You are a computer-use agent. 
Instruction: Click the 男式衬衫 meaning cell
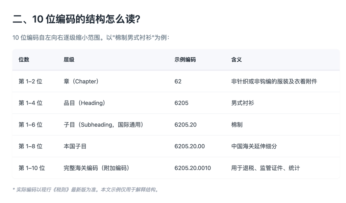[243, 103]
